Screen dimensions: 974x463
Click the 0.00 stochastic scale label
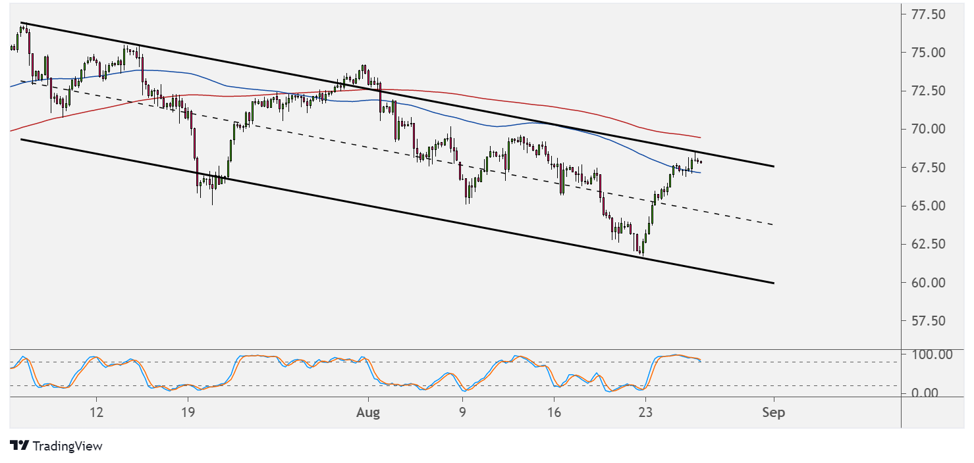tap(926, 393)
